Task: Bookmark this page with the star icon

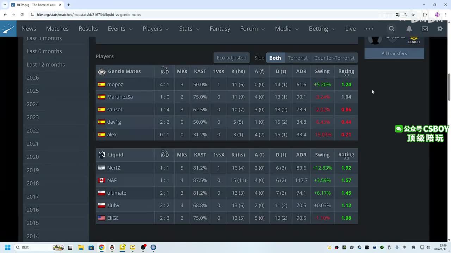Action: coord(413,15)
